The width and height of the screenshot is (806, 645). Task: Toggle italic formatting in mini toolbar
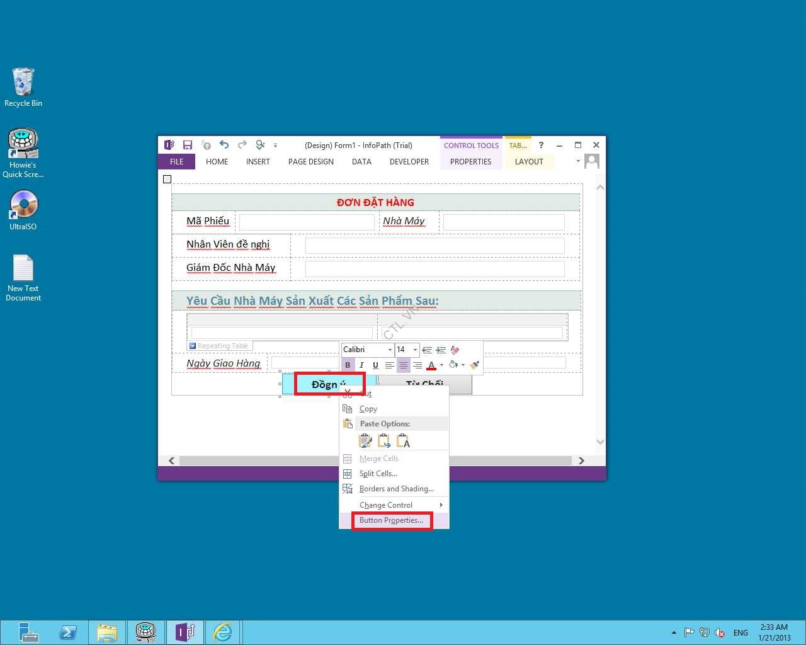(361, 365)
